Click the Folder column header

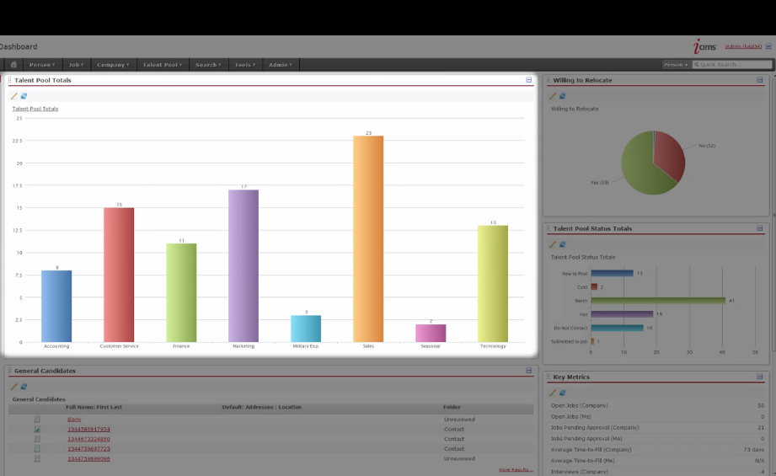pos(452,407)
